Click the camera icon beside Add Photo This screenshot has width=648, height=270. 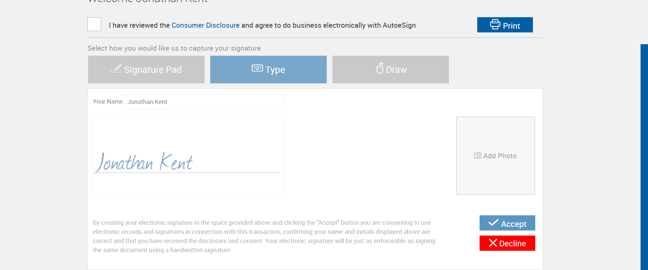478,156
